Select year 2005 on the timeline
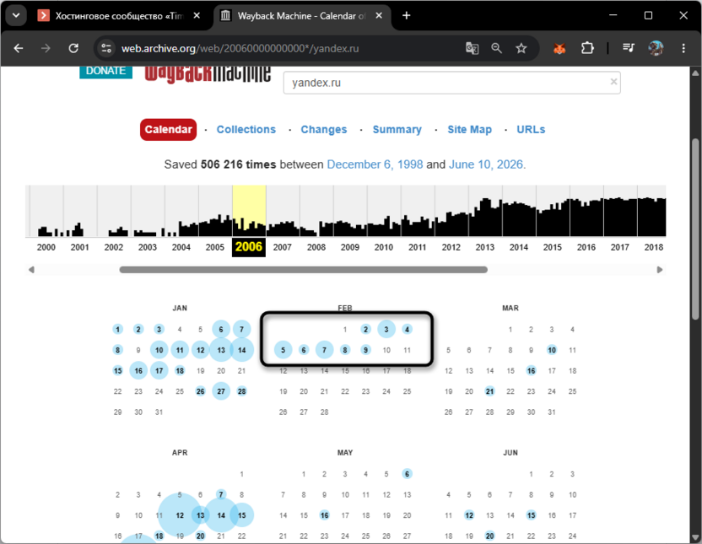The width and height of the screenshot is (702, 544). (215, 247)
